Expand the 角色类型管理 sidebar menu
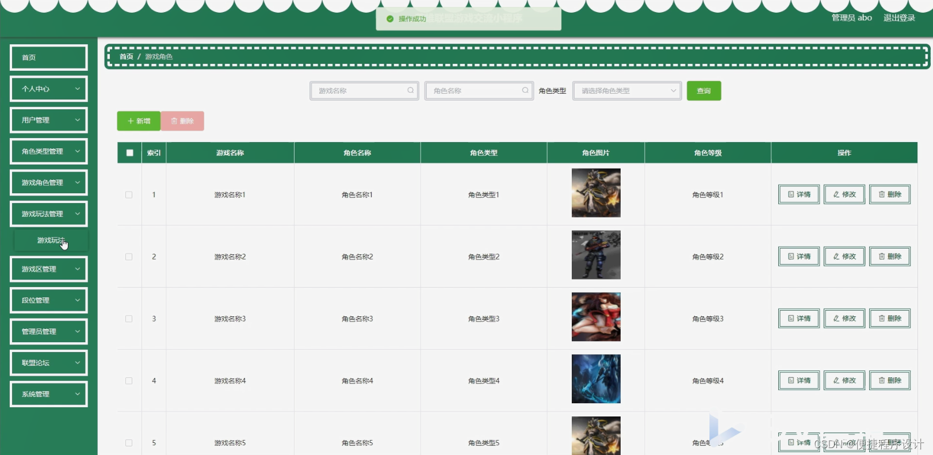The image size is (933, 455). pyautogui.click(x=49, y=151)
